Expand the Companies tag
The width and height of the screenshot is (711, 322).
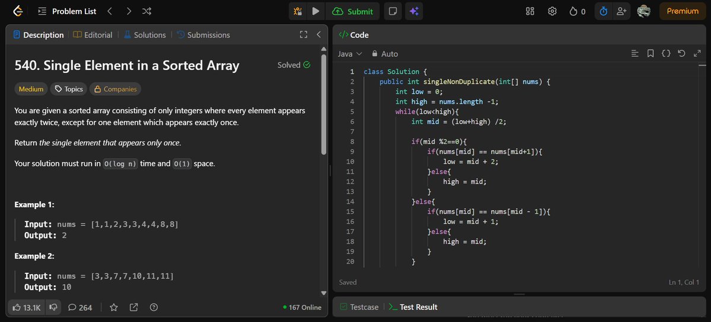tap(115, 89)
